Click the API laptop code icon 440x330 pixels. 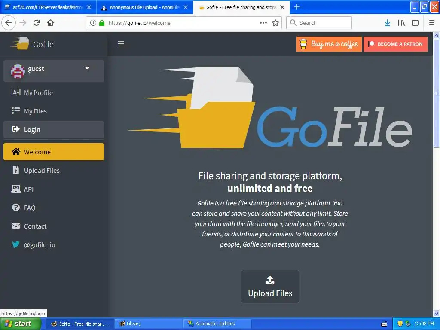point(16,189)
